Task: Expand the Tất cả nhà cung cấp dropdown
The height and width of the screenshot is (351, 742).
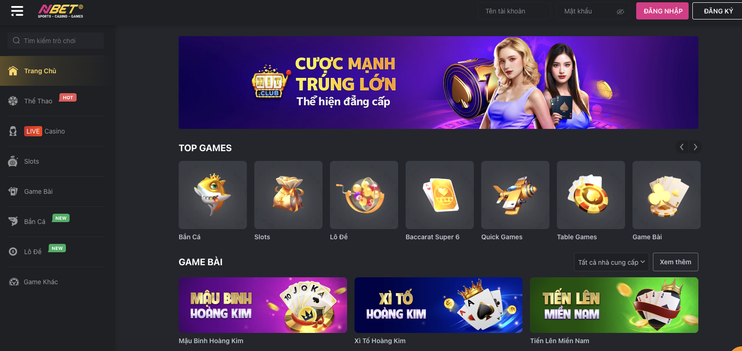Action: 611,262
